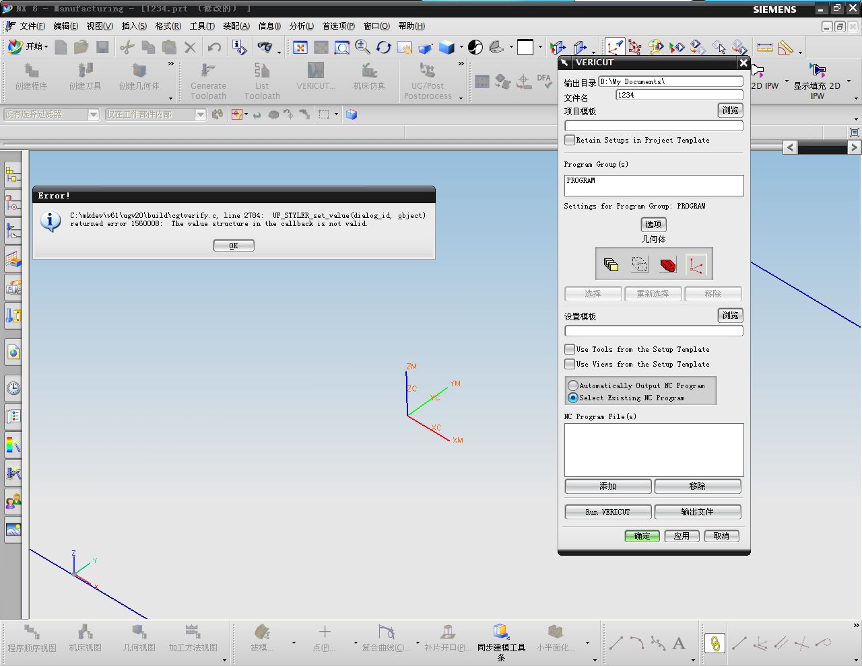This screenshot has width=862, height=666.
Task: Click the white background color swatch
Action: coord(525,47)
